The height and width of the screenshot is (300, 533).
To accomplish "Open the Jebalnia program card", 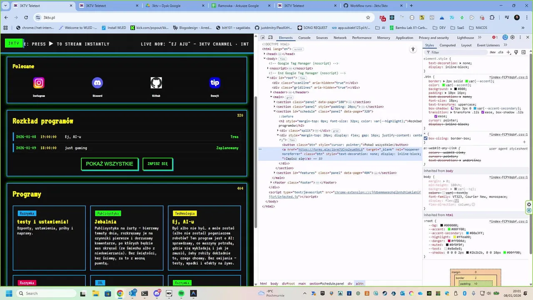I will coord(127,238).
